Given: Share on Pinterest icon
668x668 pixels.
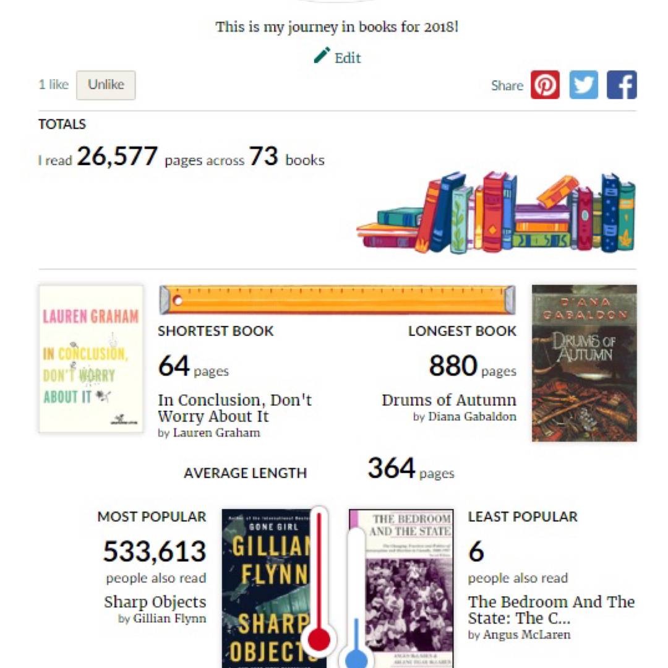Looking at the screenshot, I should click(x=545, y=85).
